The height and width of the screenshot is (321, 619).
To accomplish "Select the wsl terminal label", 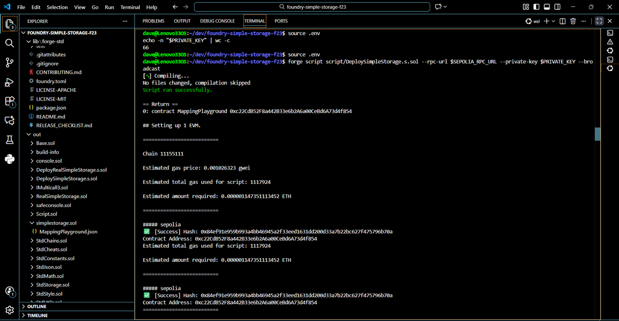I will click(x=533, y=21).
